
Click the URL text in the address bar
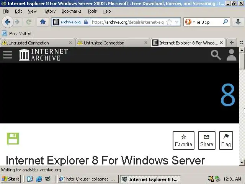127,22
